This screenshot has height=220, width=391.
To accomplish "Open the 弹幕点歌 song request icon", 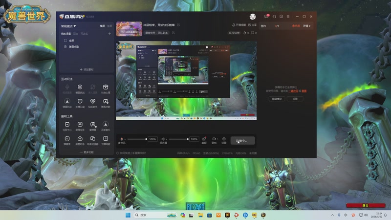I will coord(106,101).
